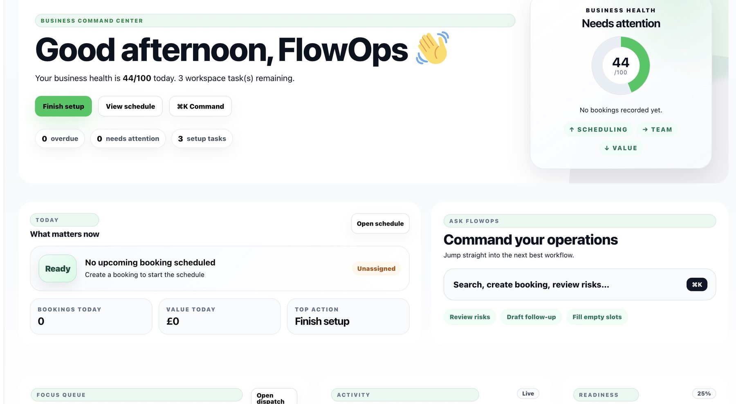Choose the Review risks suggestion chip
The image size is (736, 404).
[x=470, y=317]
